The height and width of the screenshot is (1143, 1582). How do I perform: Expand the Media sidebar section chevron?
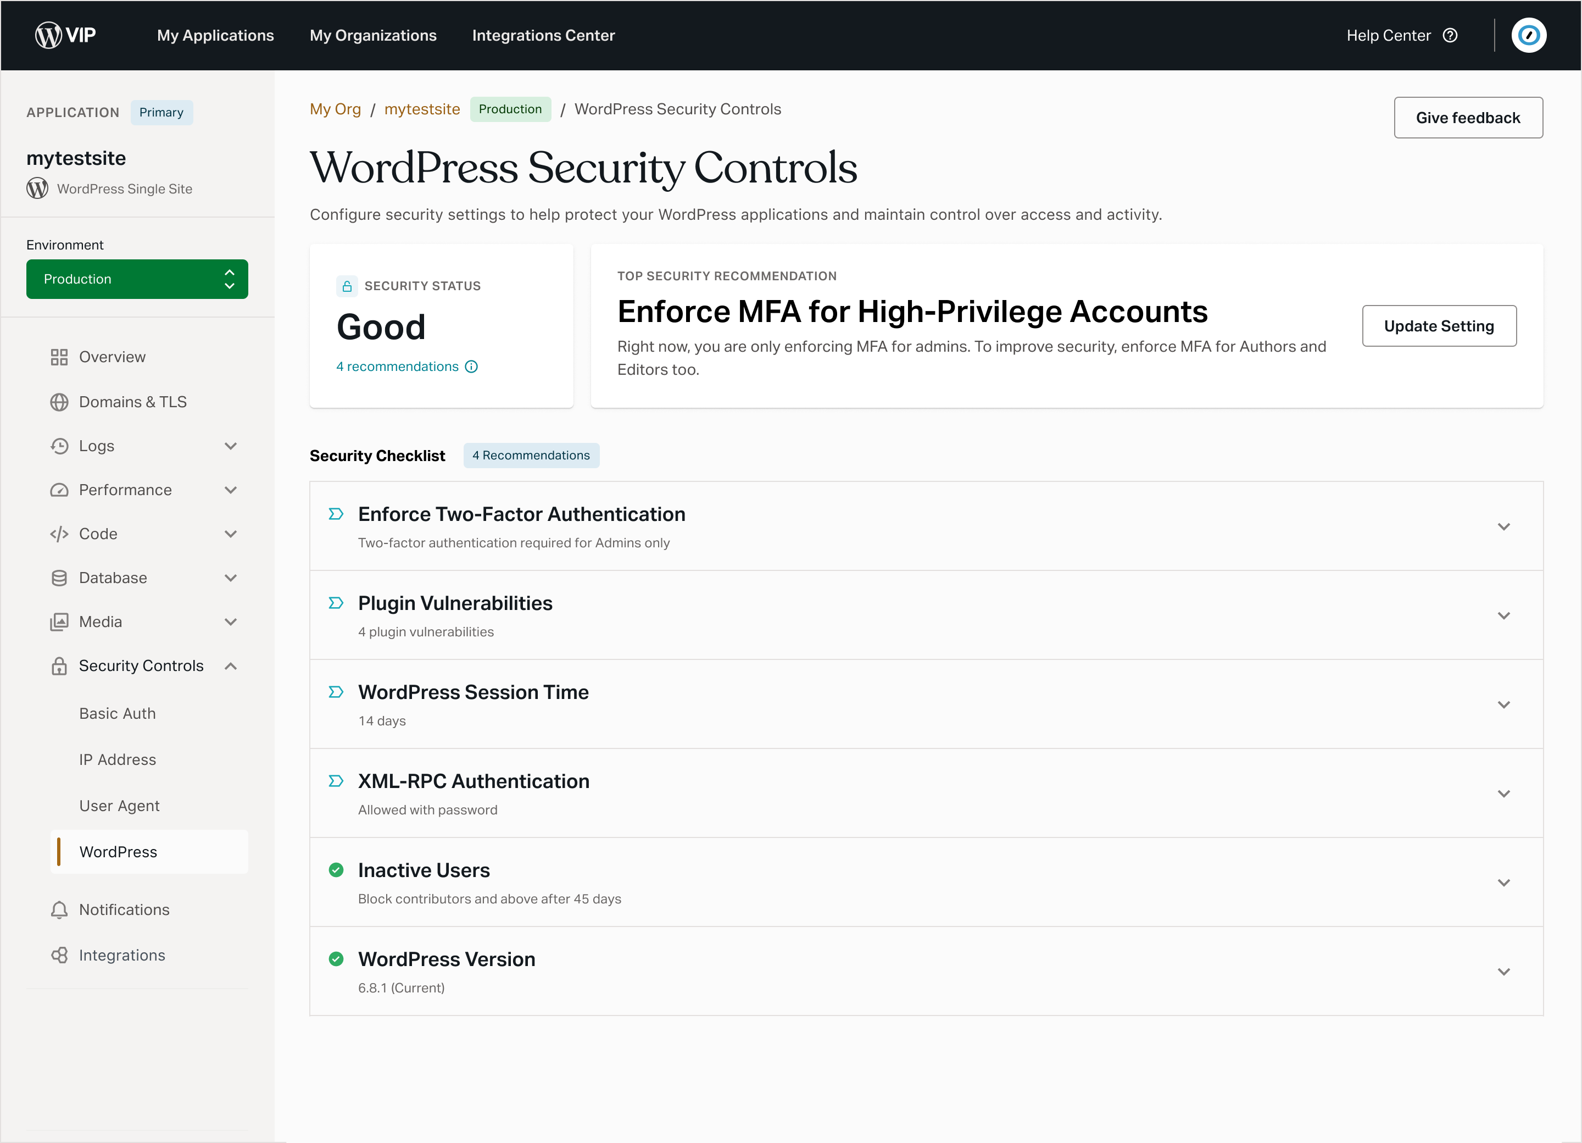pyautogui.click(x=231, y=622)
